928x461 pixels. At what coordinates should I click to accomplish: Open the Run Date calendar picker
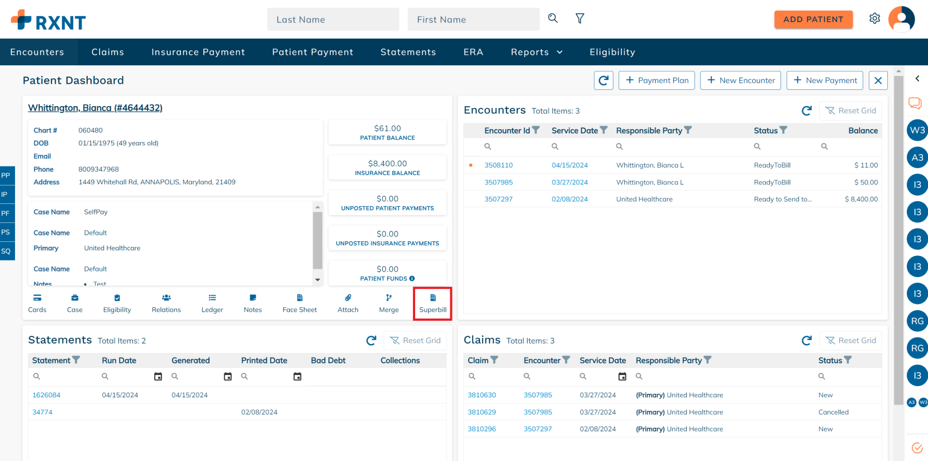158,377
